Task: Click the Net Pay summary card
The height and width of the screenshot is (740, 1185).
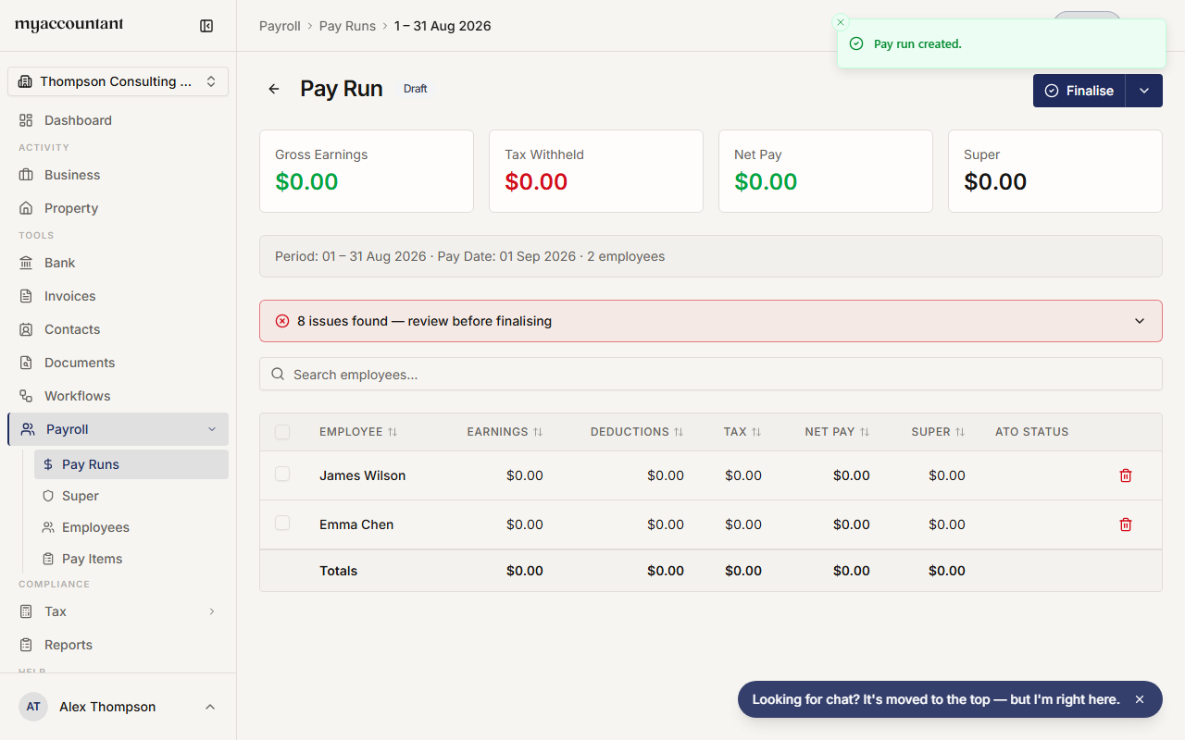Action: (826, 171)
